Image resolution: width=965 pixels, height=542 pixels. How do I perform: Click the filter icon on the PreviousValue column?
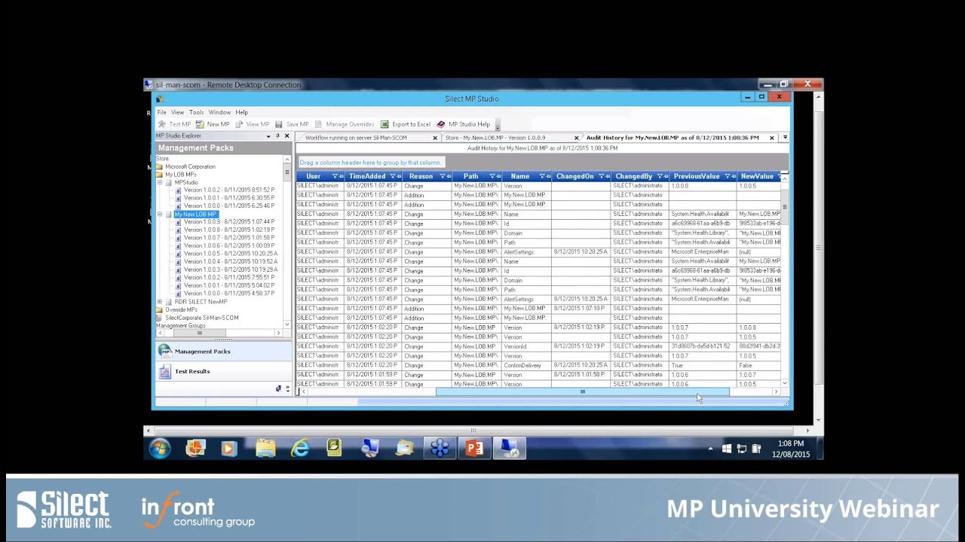728,176
